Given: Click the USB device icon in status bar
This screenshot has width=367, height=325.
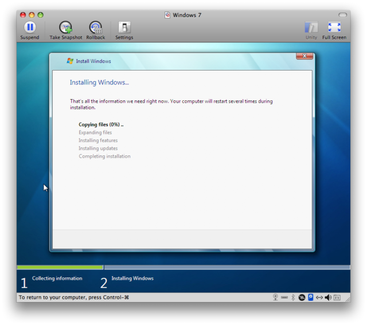Looking at the screenshot, I should pyautogui.click(x=284, y=297).
